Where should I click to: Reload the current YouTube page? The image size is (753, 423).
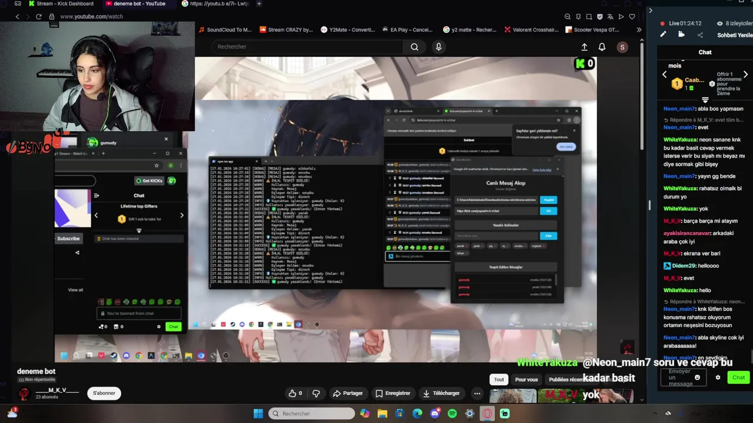click(39, 16)
